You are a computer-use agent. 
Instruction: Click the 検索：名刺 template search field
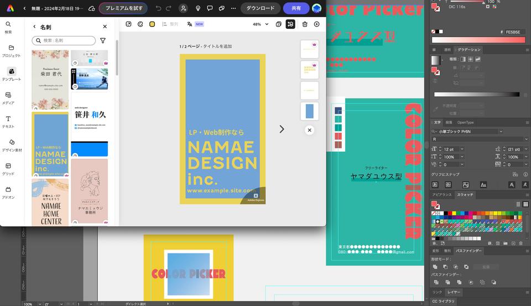(64, 41)
